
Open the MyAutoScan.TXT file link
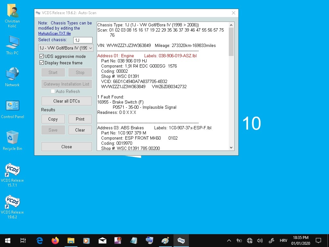click(x=54, y=33)
